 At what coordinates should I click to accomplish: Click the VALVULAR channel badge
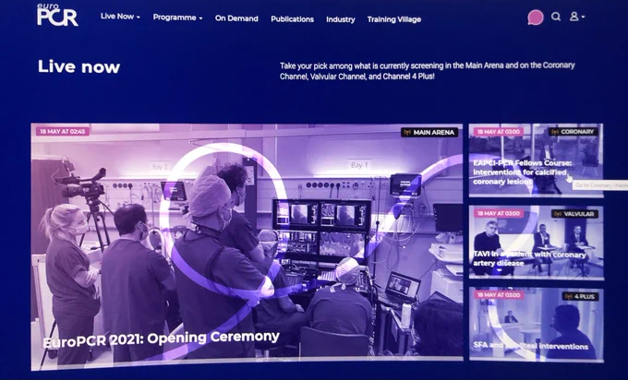click(x=574, y=214)
